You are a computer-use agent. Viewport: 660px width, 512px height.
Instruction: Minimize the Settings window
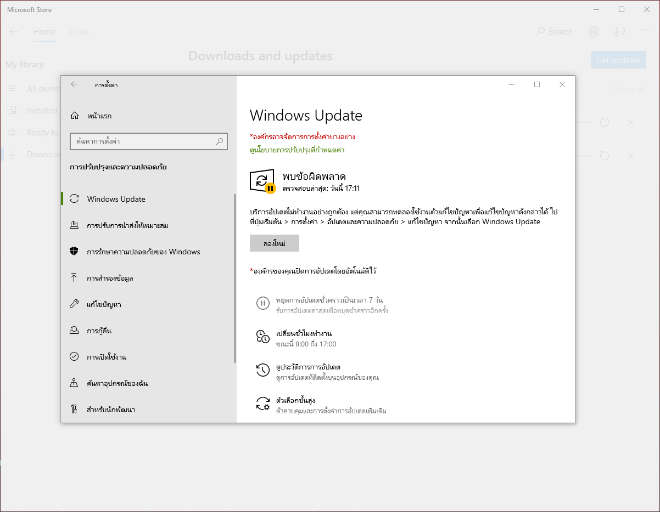(x=511, y=84)
